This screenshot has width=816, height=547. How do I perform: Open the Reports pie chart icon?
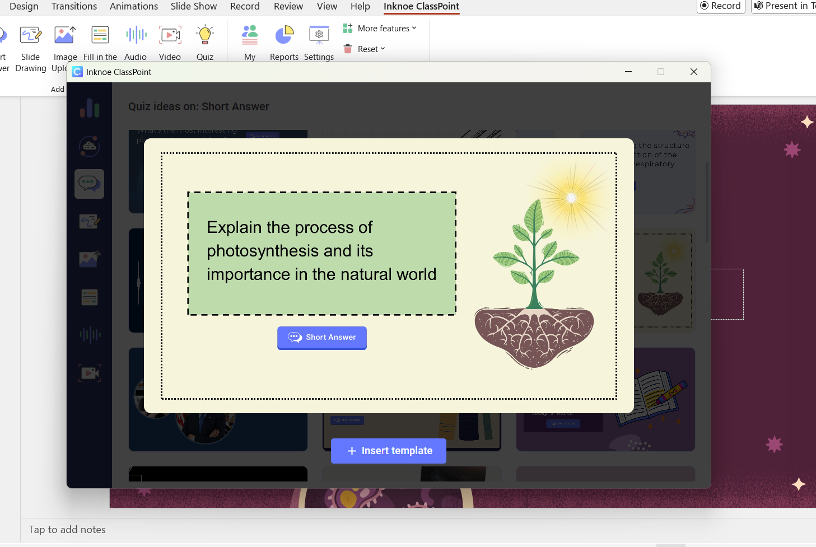(x=285, y=35)
